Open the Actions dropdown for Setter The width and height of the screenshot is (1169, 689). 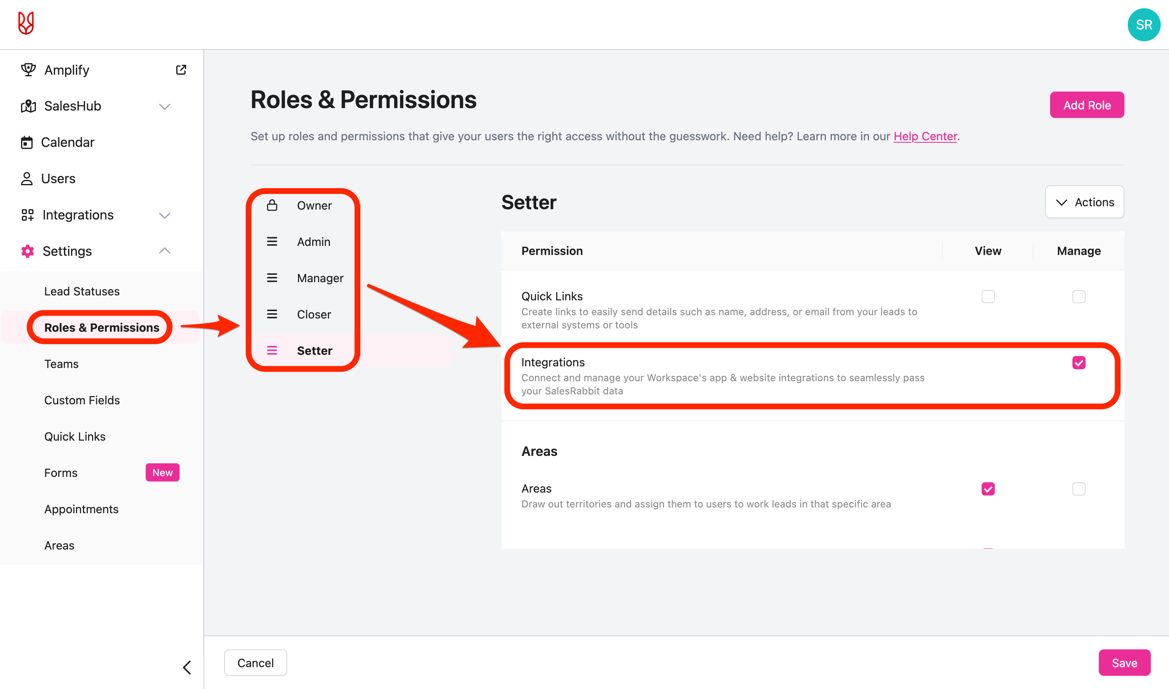[1084, 202]
